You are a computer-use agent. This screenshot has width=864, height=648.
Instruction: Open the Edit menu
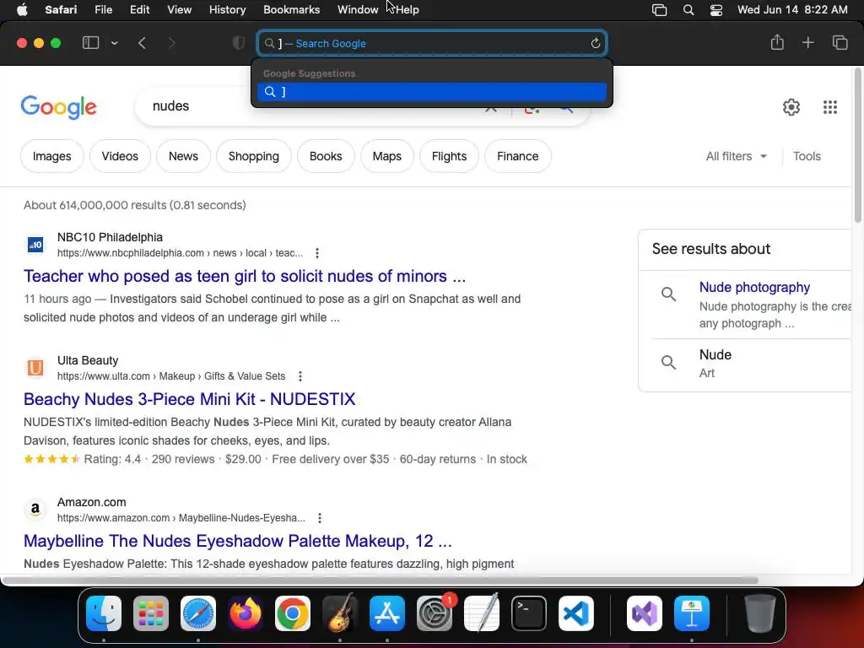coord(139,9)
